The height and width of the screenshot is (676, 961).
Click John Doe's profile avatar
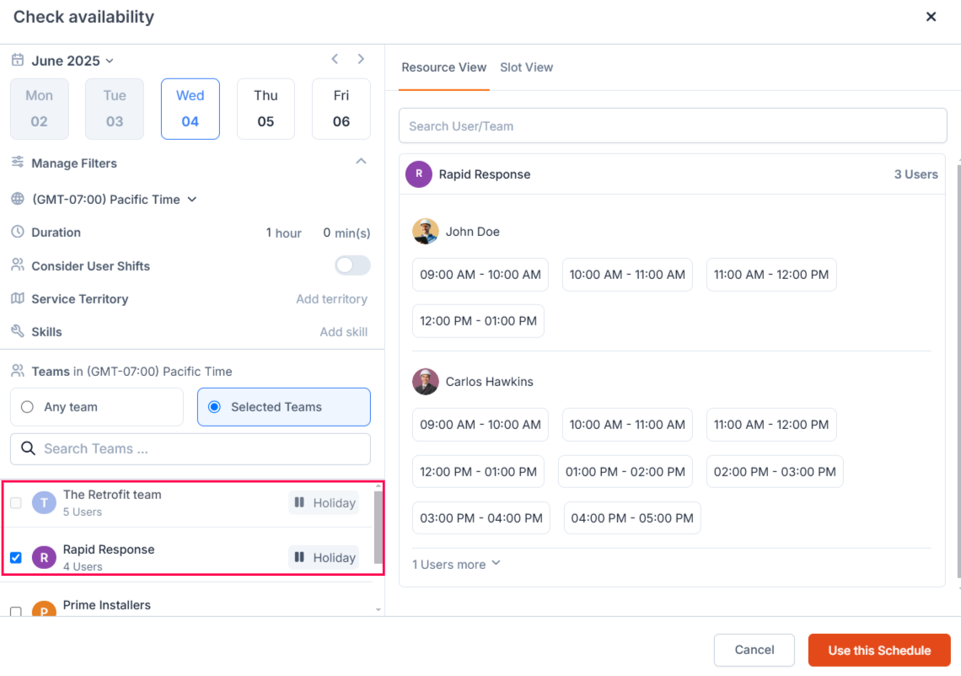[x=426, y=232]
